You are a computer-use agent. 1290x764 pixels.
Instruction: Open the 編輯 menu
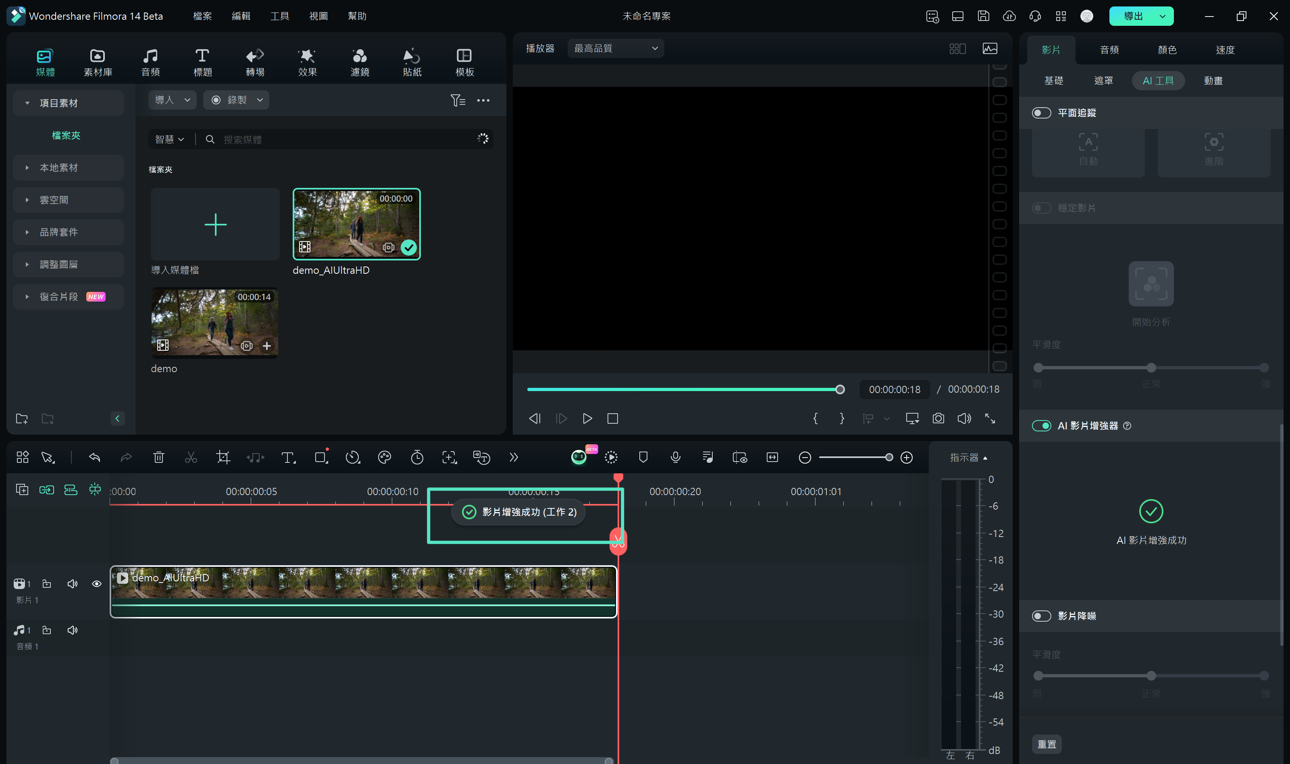[x=241, y=16]
